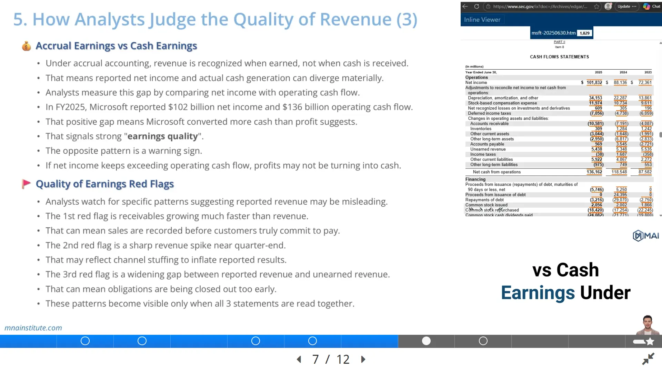Click the 'vs Cash Earnings Under' caption

565,281
